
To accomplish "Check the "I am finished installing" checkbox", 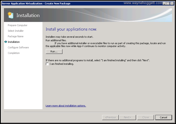I will [x=47, y=64].
